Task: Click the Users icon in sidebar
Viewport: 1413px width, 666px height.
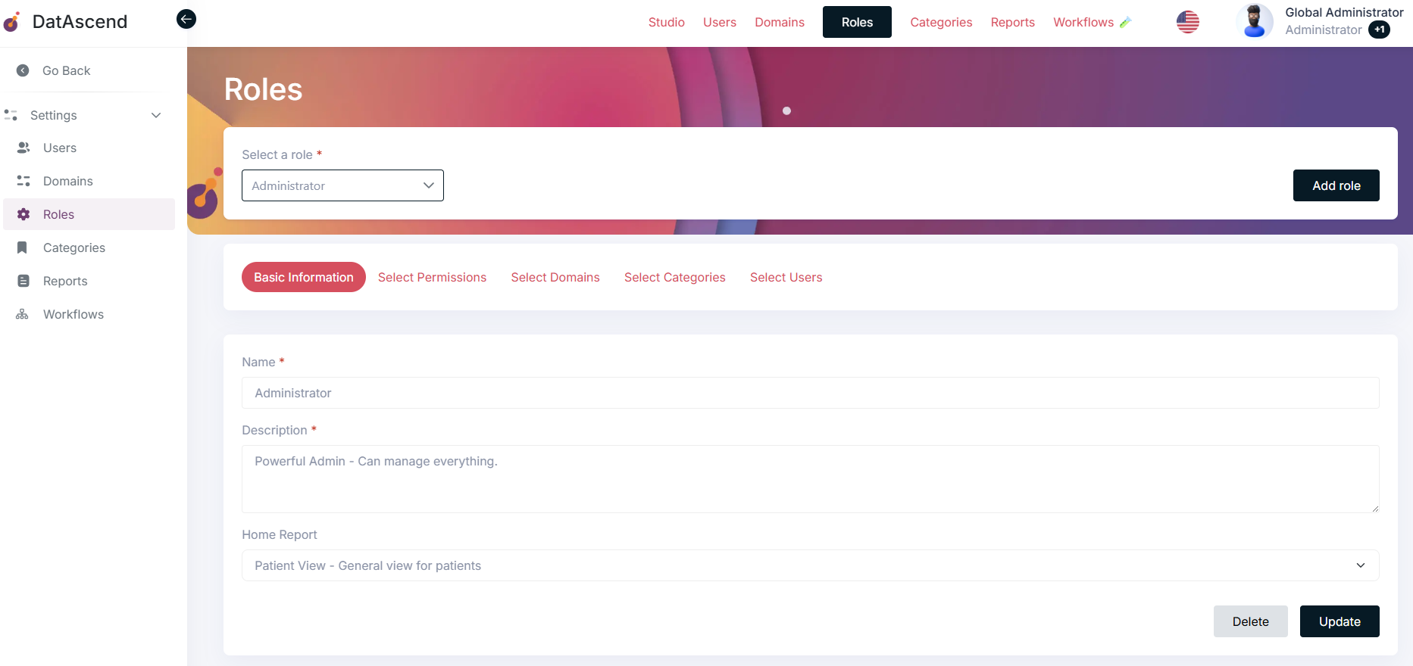Action: coord(23,148)
